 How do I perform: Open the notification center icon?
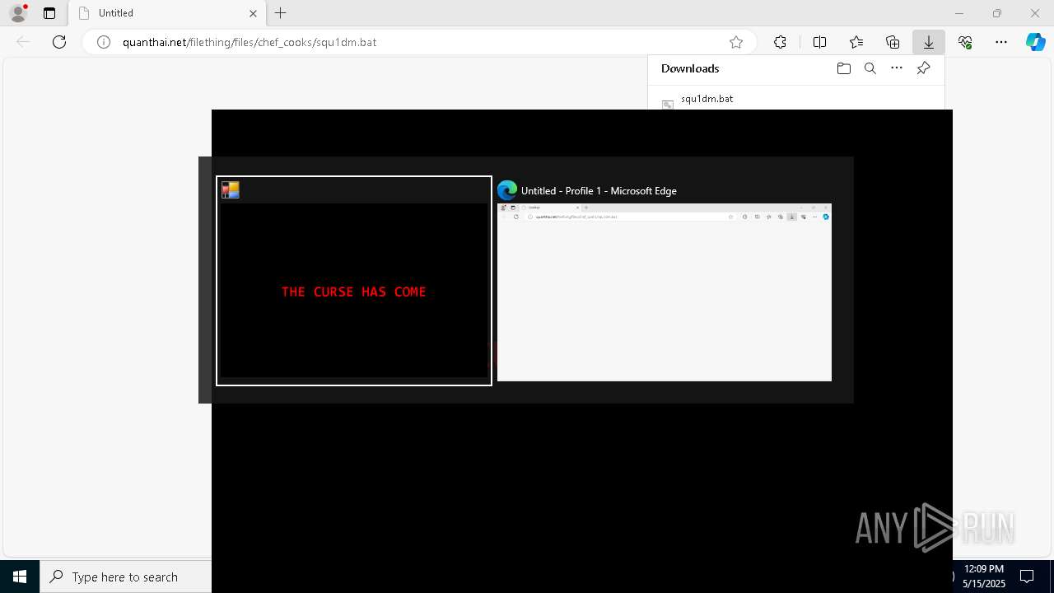(1027, 577)
